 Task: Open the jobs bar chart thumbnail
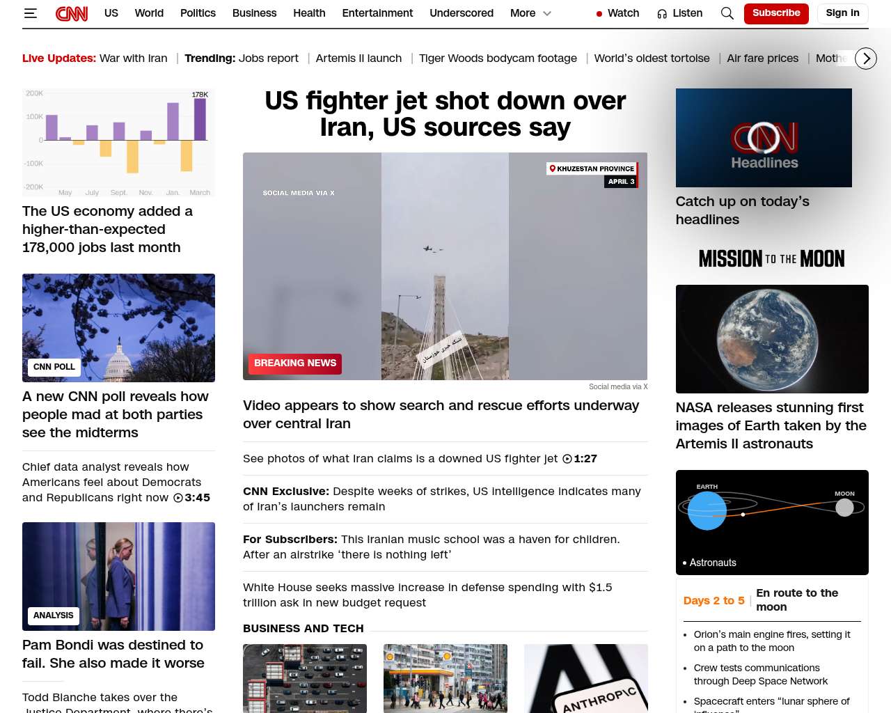click(118, 143)
